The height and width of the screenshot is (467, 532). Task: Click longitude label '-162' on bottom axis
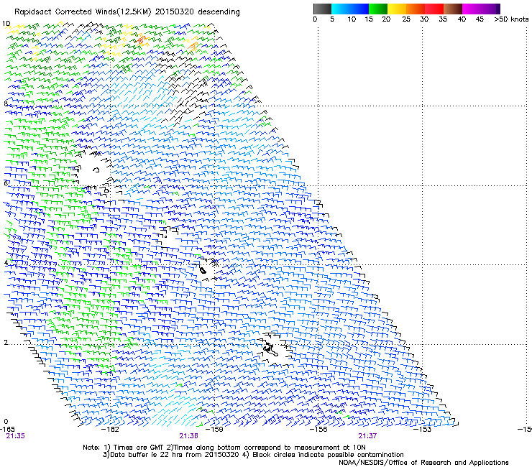[x=111, y=429]
